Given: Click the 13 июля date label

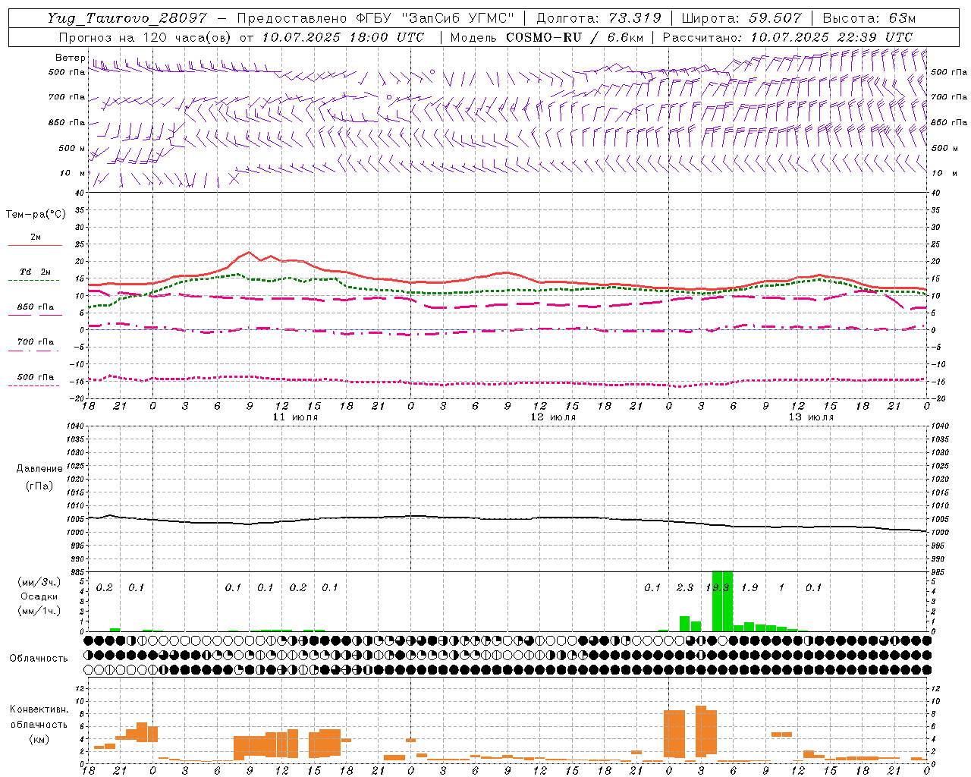Looking at the screenshot, I should (x=811, y=417).
